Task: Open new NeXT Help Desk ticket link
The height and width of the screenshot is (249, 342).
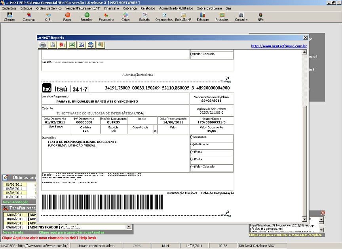Action: pyautogui.click(x=49, y=238)
